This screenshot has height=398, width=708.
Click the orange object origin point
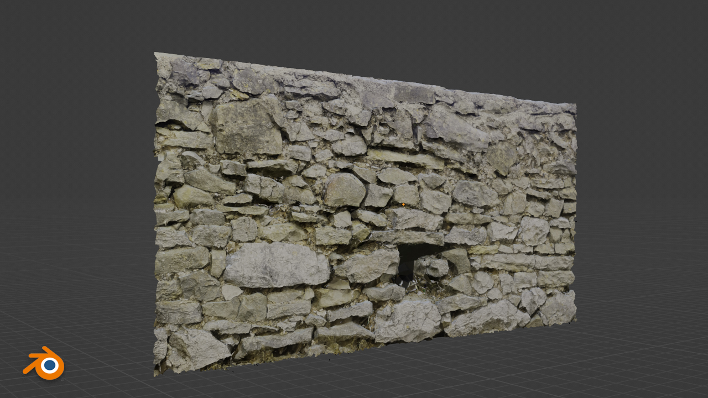[x=403, y=205]
